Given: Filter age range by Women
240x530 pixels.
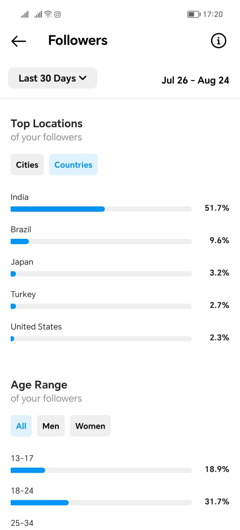Looking at the screenshot, I should pos(90,426).
